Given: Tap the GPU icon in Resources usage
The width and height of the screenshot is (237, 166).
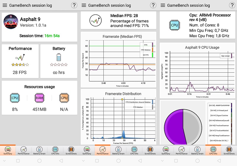Looking at the screenshot, I should 64,98.
